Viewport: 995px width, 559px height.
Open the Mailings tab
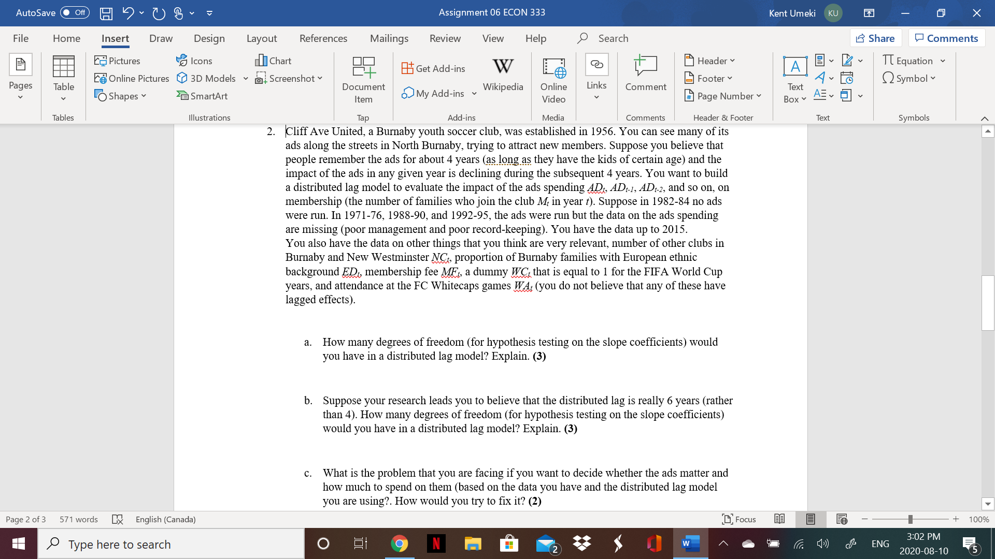click(x=389, y=38)
